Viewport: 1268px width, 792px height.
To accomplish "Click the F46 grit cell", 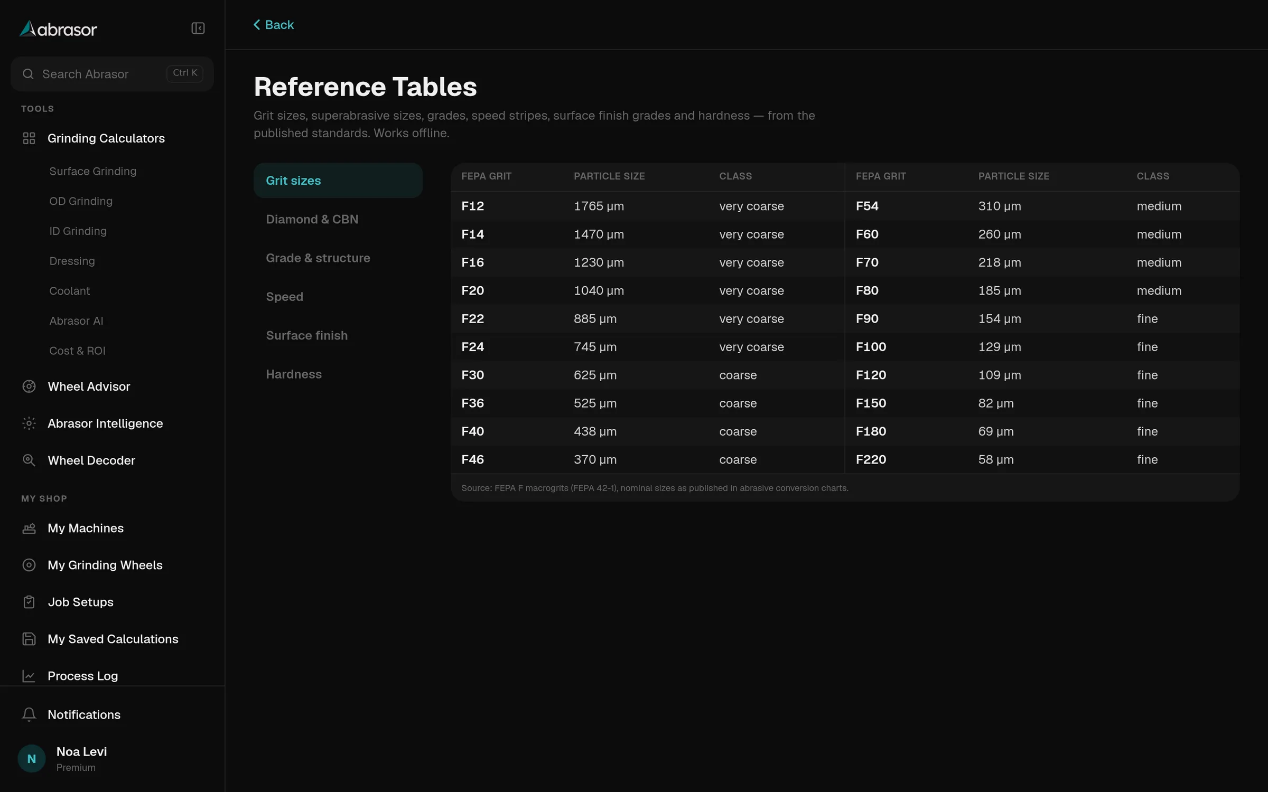I will click(473, 459).
